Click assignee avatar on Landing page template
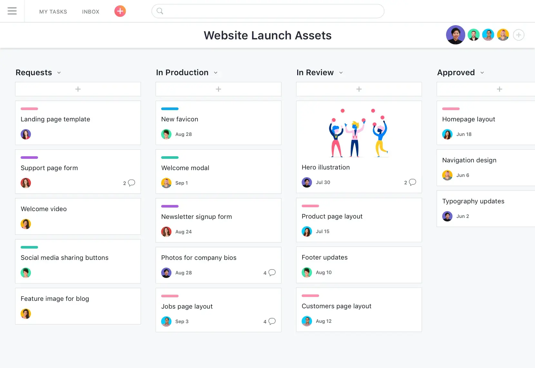535x368 pixels. click(x=26, y=134)
